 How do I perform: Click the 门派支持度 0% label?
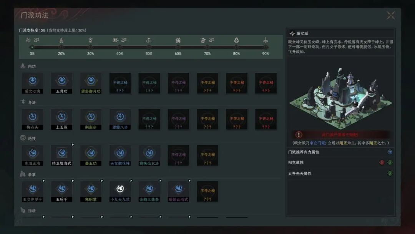32,30
